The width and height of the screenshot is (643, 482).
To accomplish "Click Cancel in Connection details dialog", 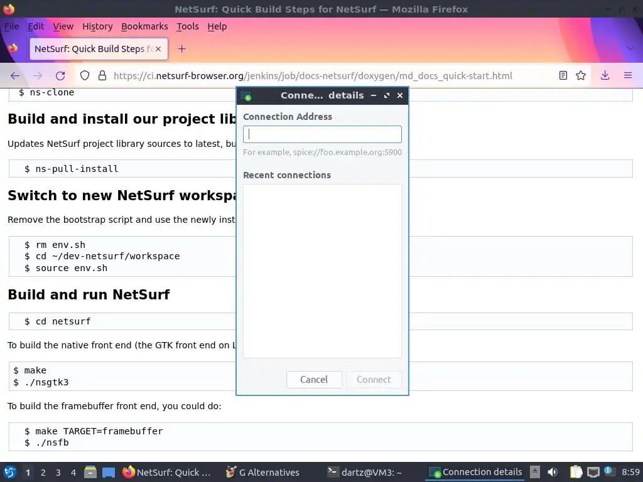I will click(x=314, y=380).
